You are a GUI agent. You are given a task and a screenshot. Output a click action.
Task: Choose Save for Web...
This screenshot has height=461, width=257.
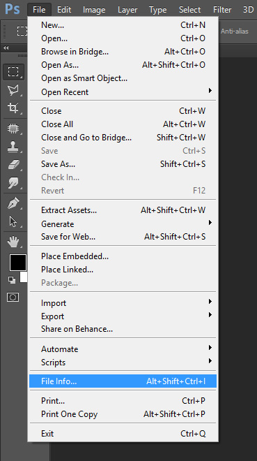coord(123,237)
